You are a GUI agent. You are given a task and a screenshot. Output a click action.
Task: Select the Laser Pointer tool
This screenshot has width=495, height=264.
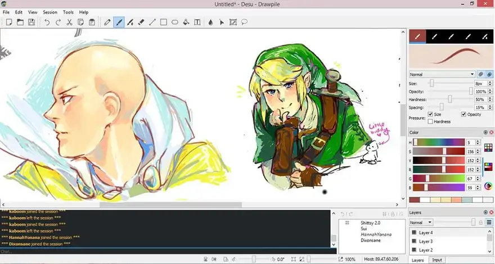point(222,22)
